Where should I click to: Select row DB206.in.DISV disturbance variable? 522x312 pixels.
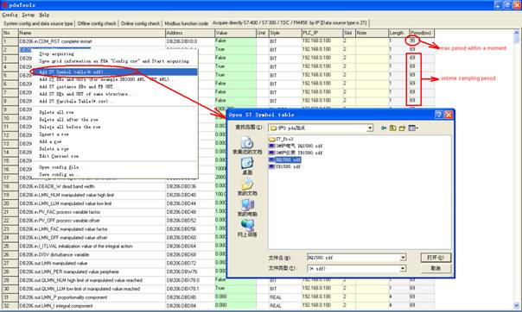click(92, 255)
